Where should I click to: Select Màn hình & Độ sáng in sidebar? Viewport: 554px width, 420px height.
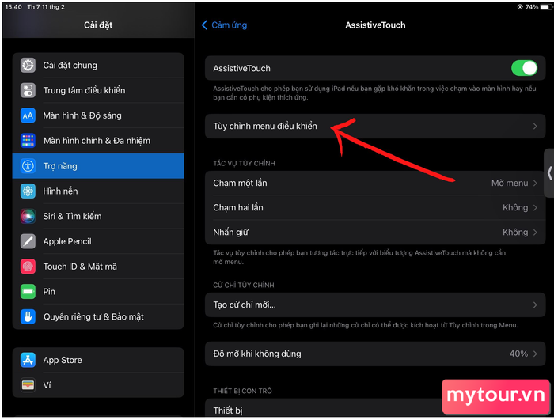pyautogui.click(x=98, y=115)
